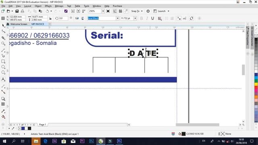
Task: Click the Import icon
Action: pyautogui.click(x=73, y=11)
